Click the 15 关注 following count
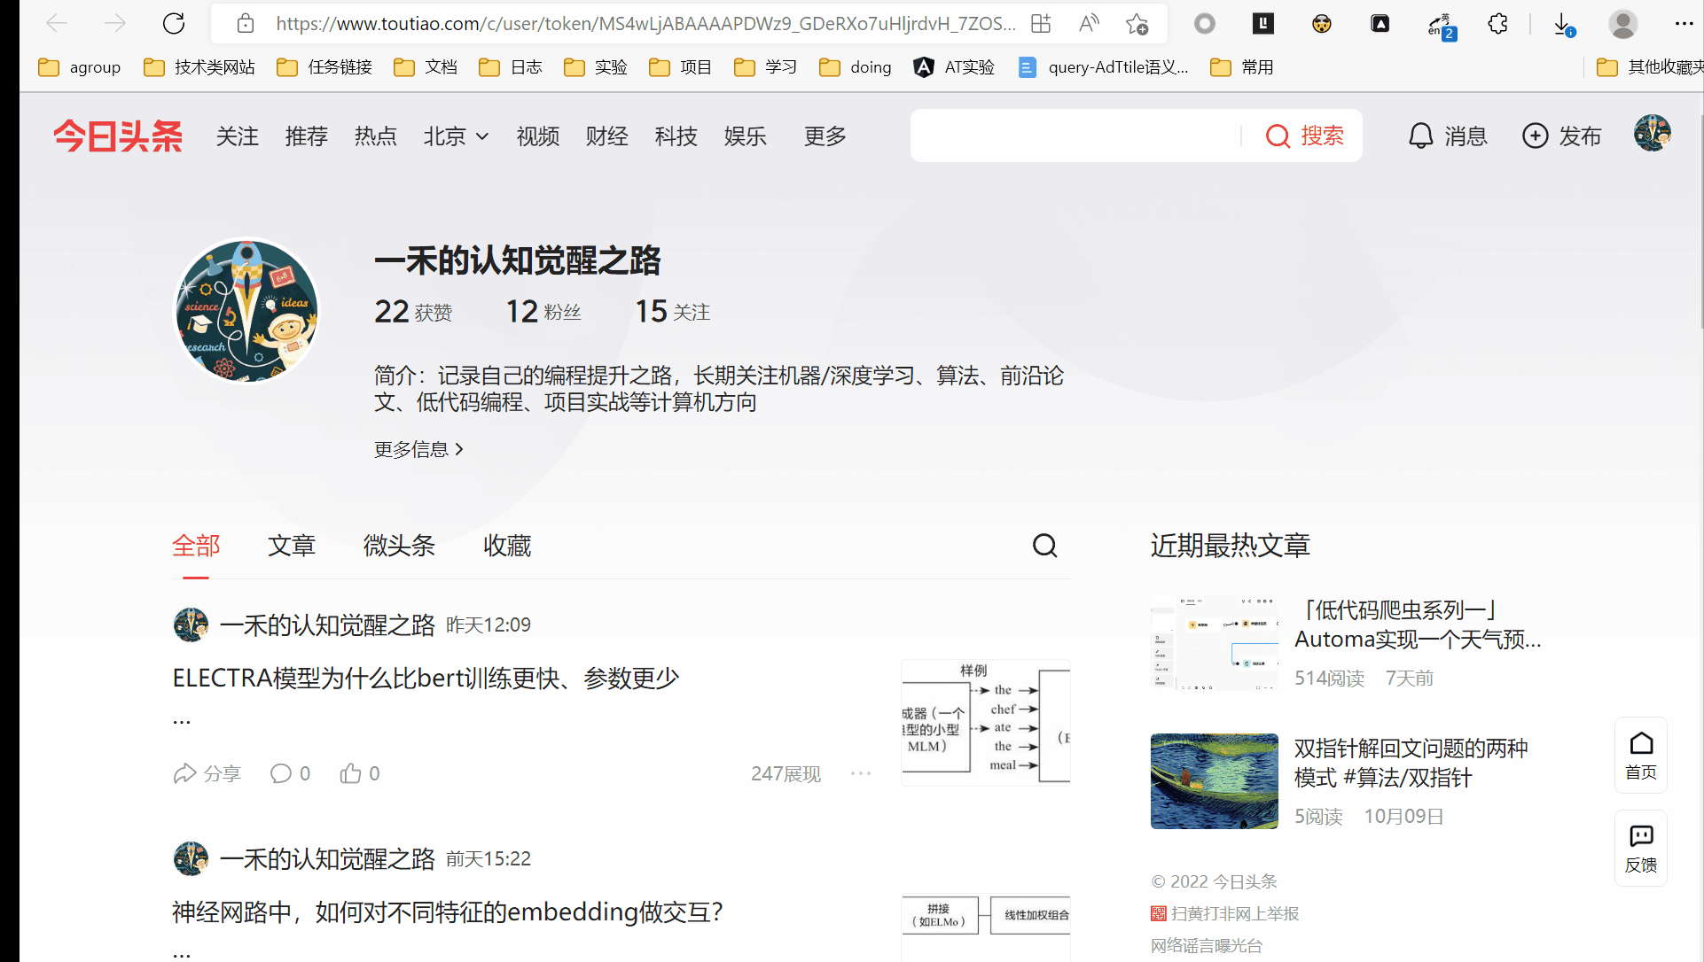Viewport: 1704px width, 962px height. click(x=672, y=312)
